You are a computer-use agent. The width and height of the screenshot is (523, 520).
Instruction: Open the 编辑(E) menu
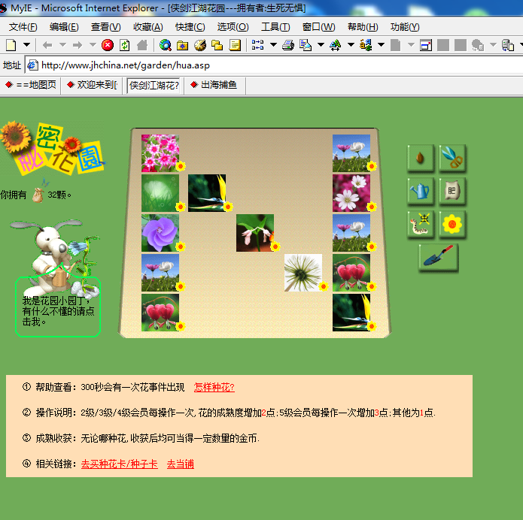pyautogui.click(x=64, y=27)
